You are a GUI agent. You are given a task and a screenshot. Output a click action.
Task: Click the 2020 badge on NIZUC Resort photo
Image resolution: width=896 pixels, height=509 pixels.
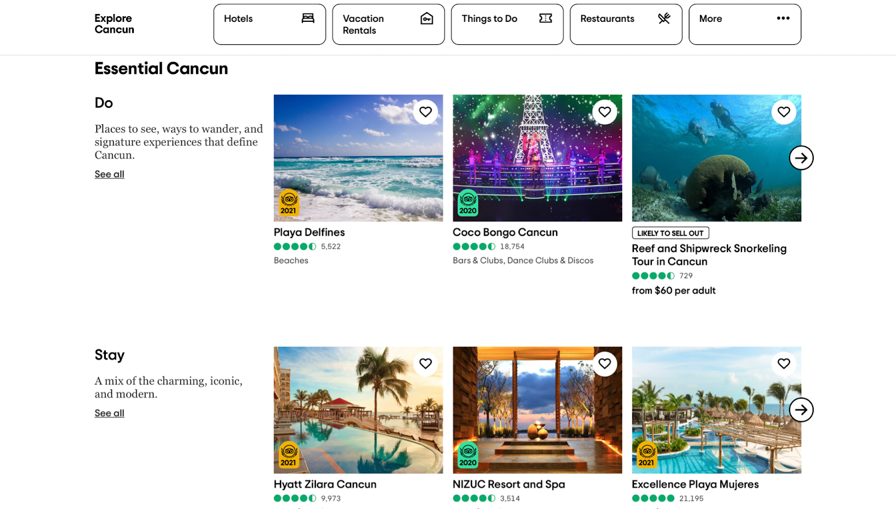pos(468,455)
